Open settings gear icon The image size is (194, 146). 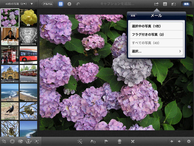[x=189, y=141]
